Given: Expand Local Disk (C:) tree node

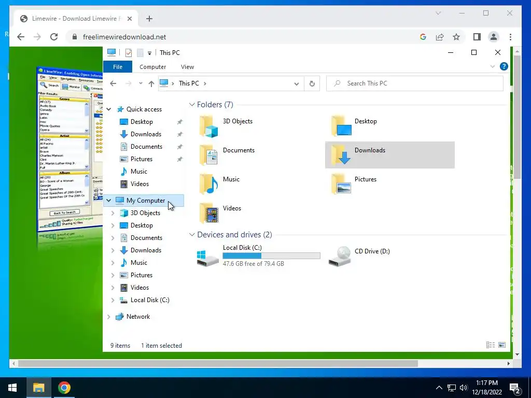Looking at the screenshot, I should tap(113, 300).
